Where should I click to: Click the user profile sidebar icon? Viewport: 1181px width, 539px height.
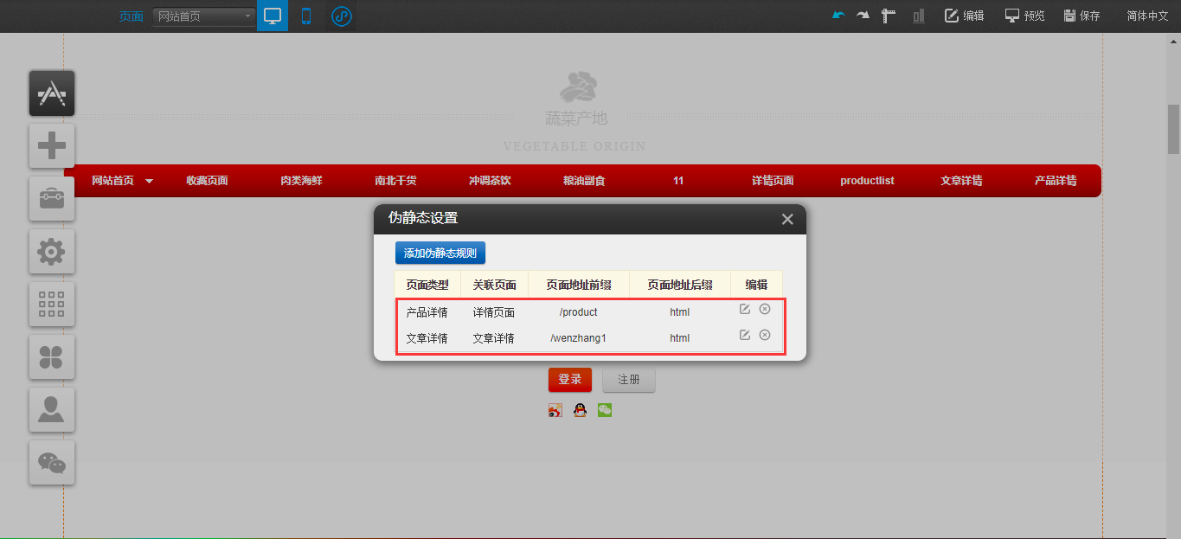coord(52,409)
